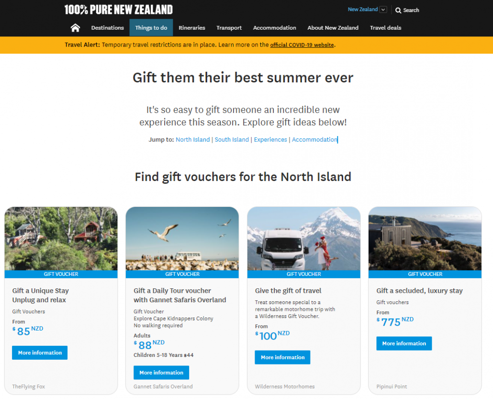493x399 pixels.
Task: Open the Travel deals menu item
Action: (x=385, y=28)
